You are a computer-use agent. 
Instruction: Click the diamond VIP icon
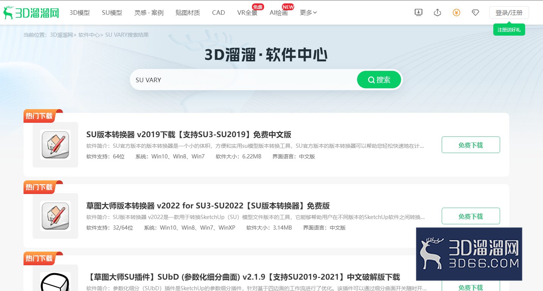(475, 13)
